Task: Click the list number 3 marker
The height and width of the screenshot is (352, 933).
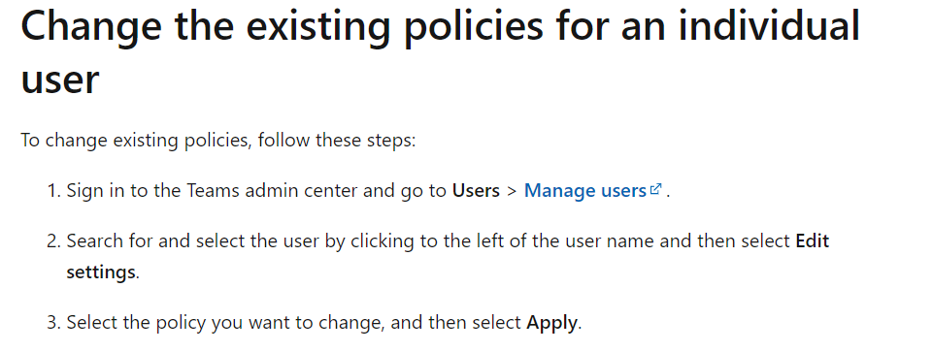Action: point(53,322)
